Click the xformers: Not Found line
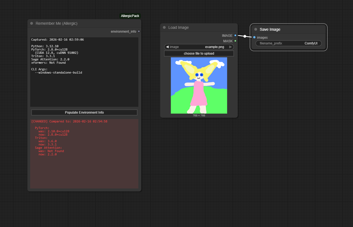 point(49,63)
